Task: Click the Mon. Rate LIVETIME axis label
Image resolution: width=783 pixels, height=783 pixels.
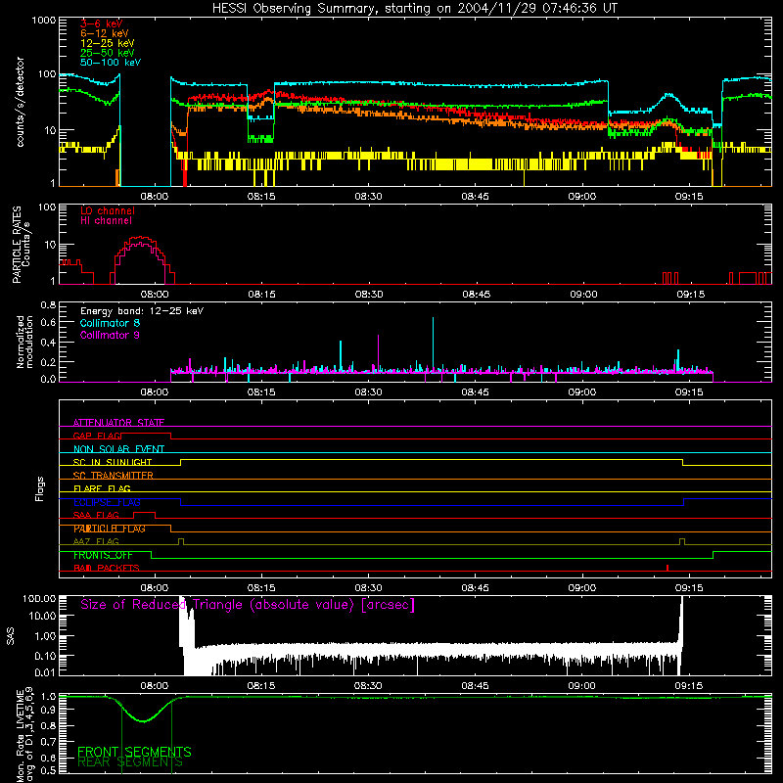Action: tap(24, 734)
